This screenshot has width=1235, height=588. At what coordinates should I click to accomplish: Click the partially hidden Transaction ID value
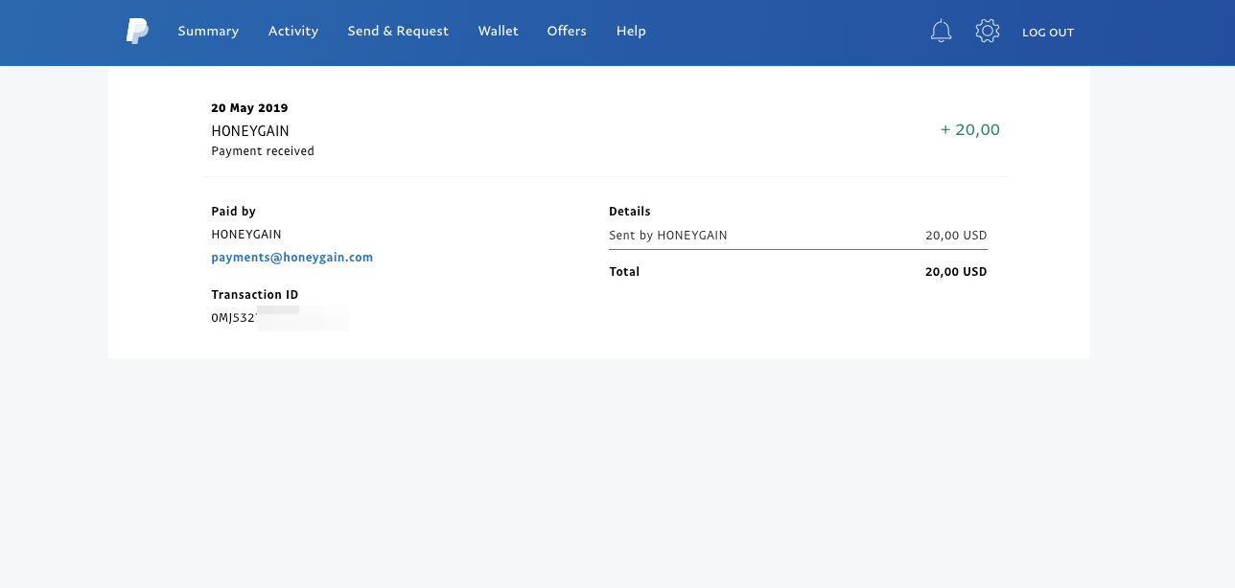(x=234, y=318)
